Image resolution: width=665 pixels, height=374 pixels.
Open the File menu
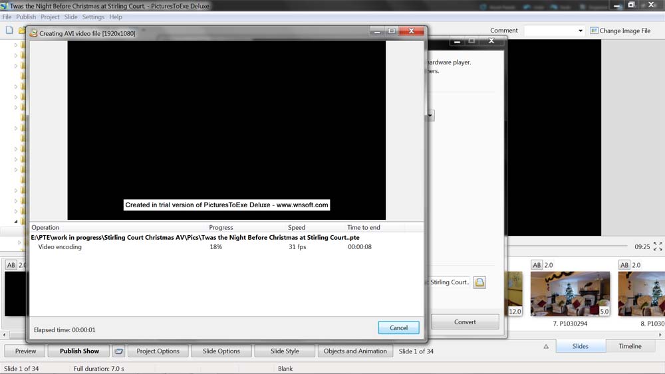click(7, 17)
